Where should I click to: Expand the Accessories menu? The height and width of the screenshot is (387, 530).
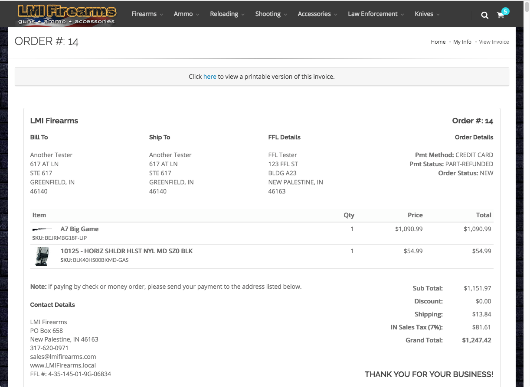317,14
